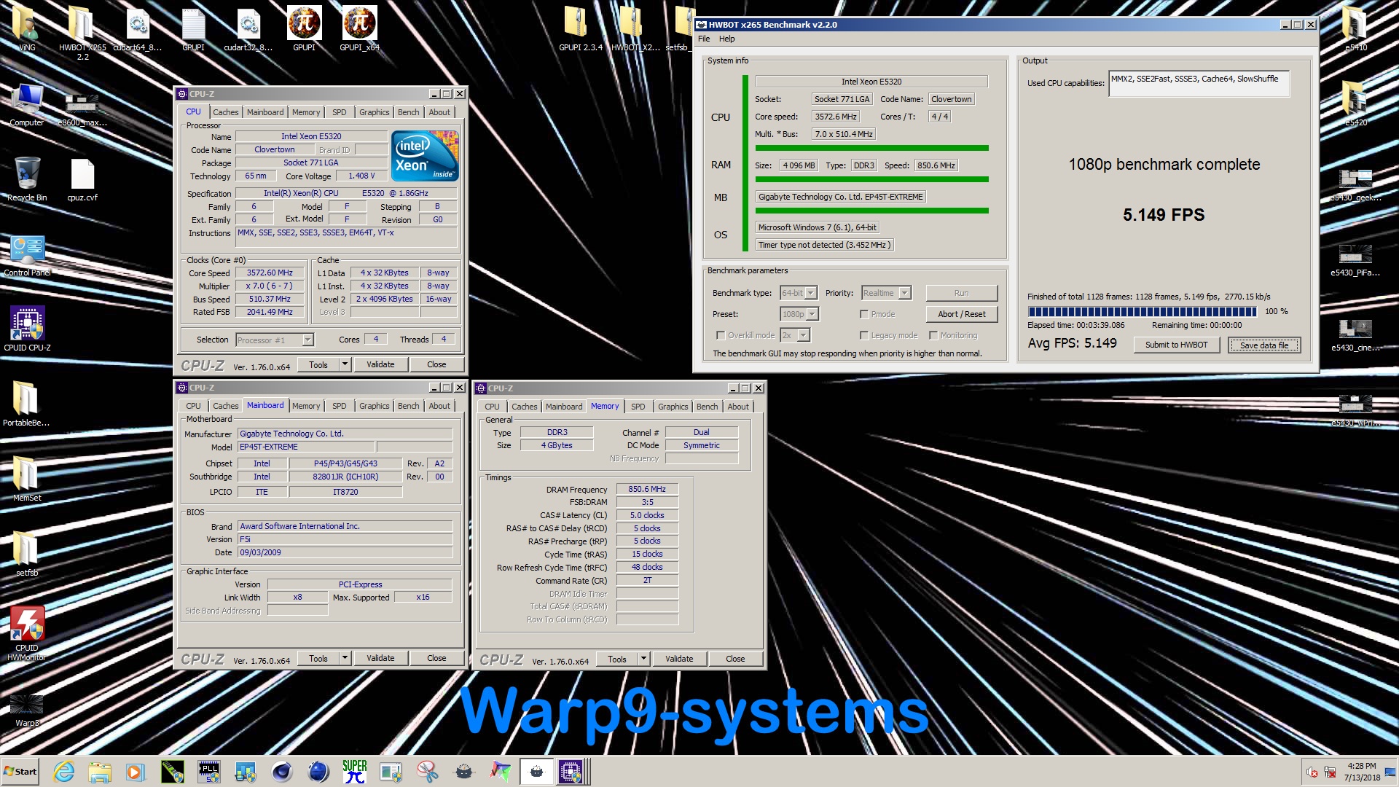Image resolution: width=1399 pixels, height=787 pixels.
Task: Click the Intel Xeon inside logo in CPU-Z
Action: point(425,155)
